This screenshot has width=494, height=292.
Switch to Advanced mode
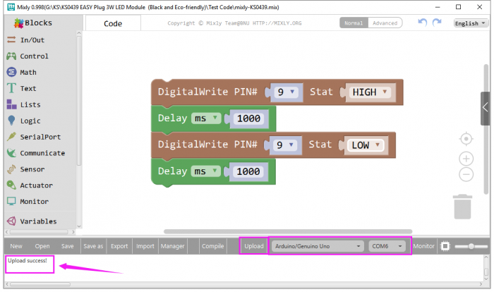coord(385,23)
